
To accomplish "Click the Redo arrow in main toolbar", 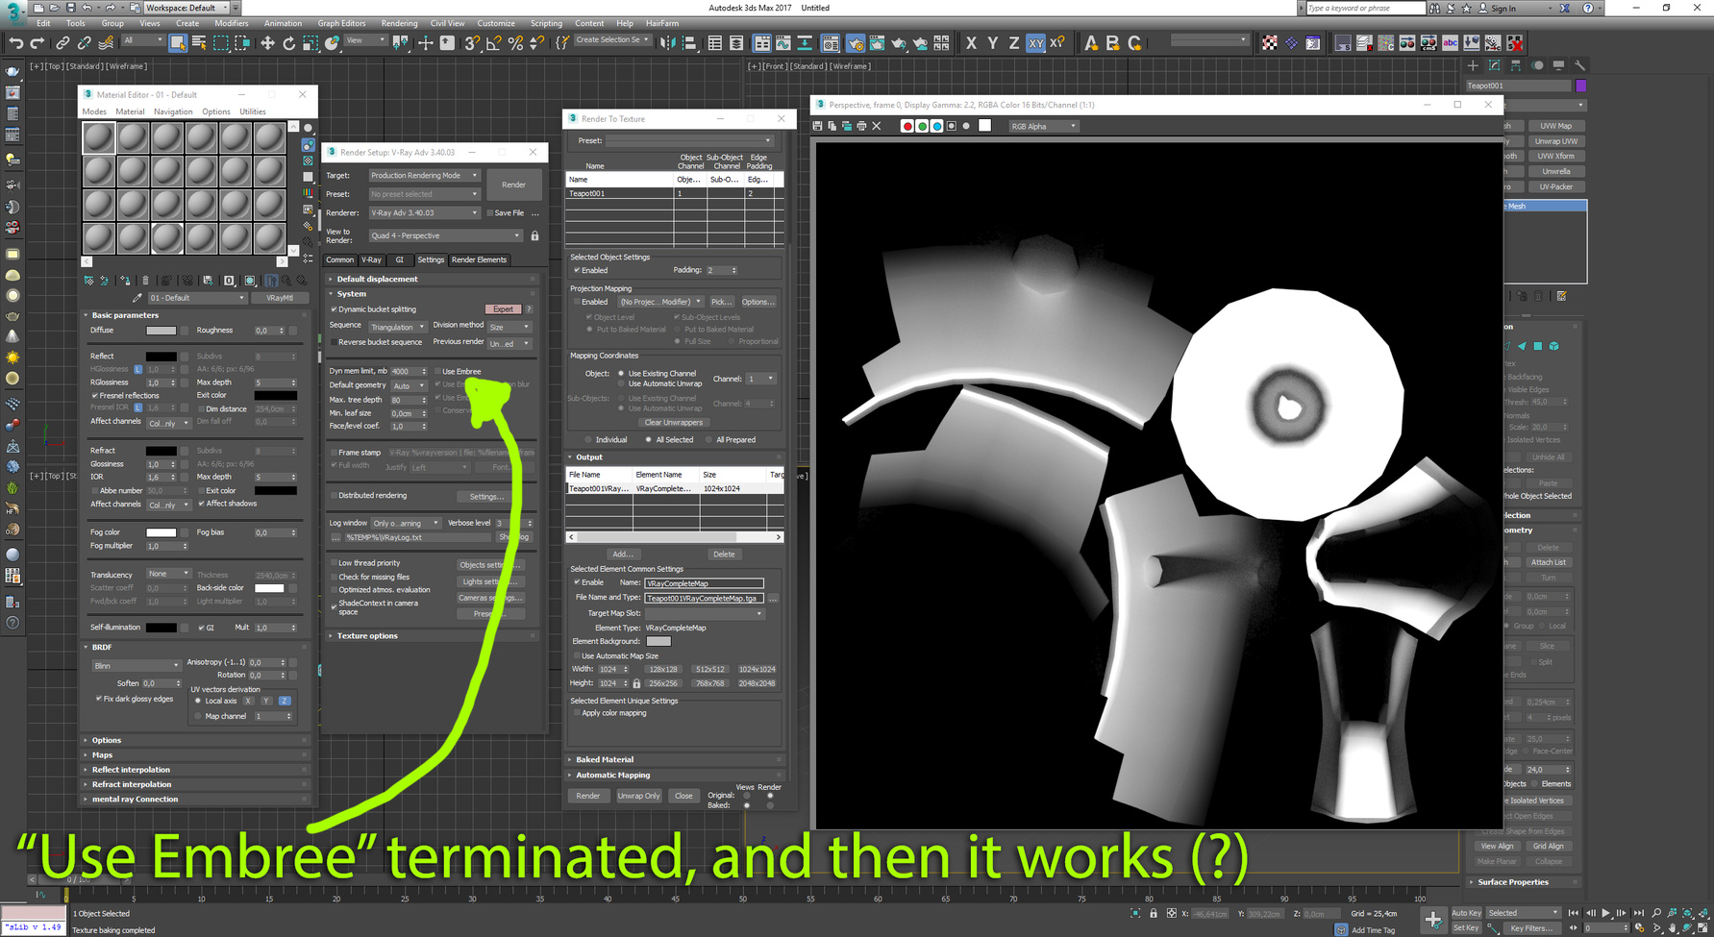I will pyautogui.click(x=37, y=43).
